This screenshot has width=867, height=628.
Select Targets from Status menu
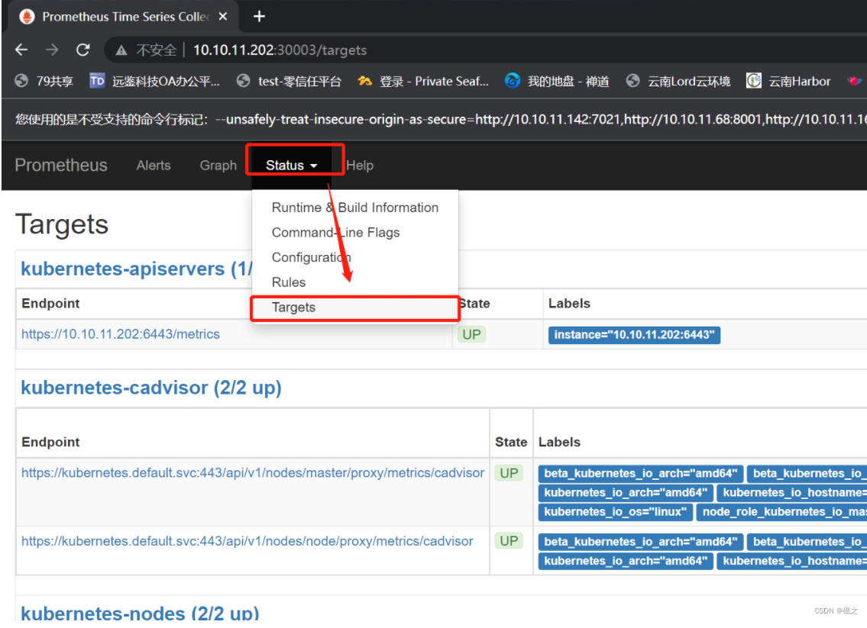tap(355, 307)
